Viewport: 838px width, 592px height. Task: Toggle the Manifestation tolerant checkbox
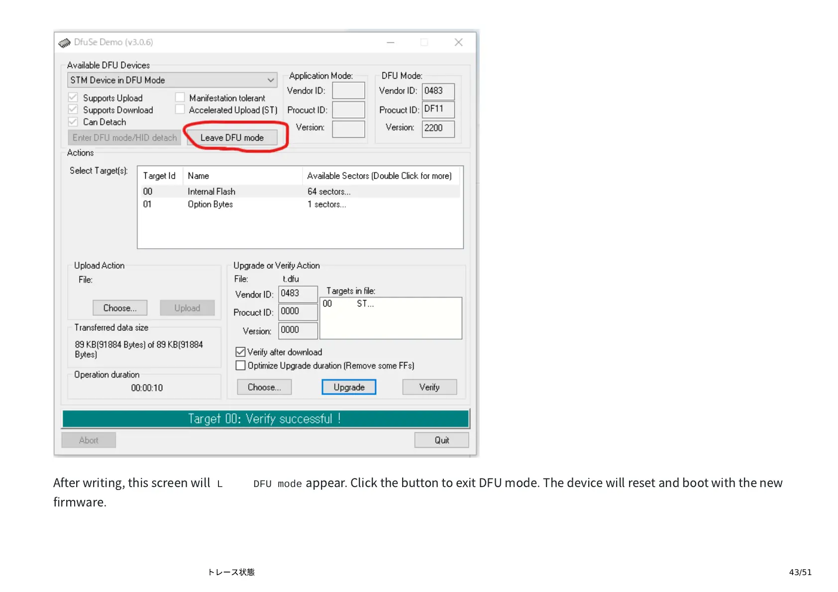(180, 97)
